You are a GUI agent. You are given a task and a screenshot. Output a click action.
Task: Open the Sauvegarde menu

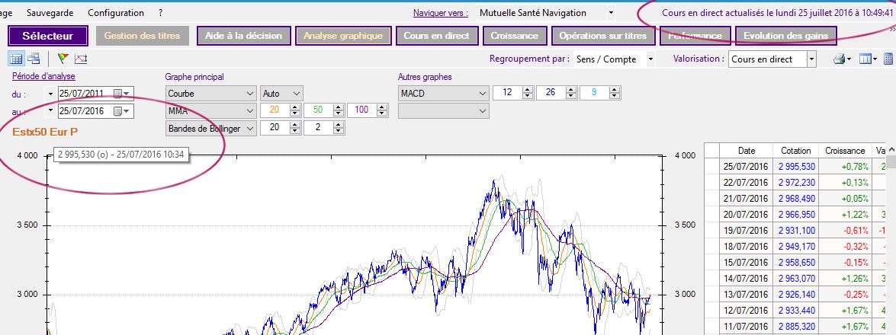[51, 13]
